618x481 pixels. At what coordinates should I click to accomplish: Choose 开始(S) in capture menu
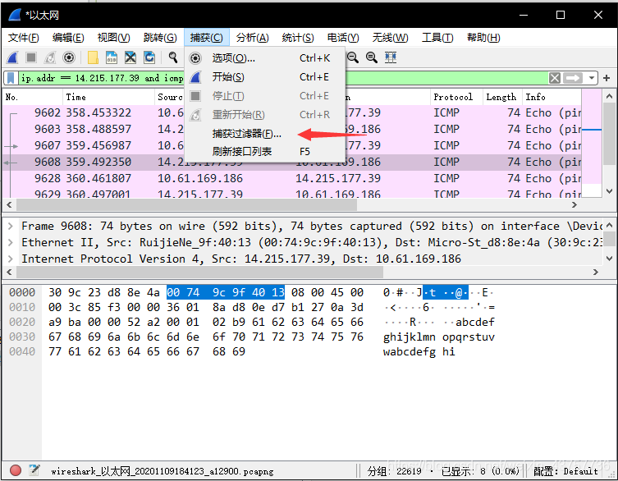point(265,77)
